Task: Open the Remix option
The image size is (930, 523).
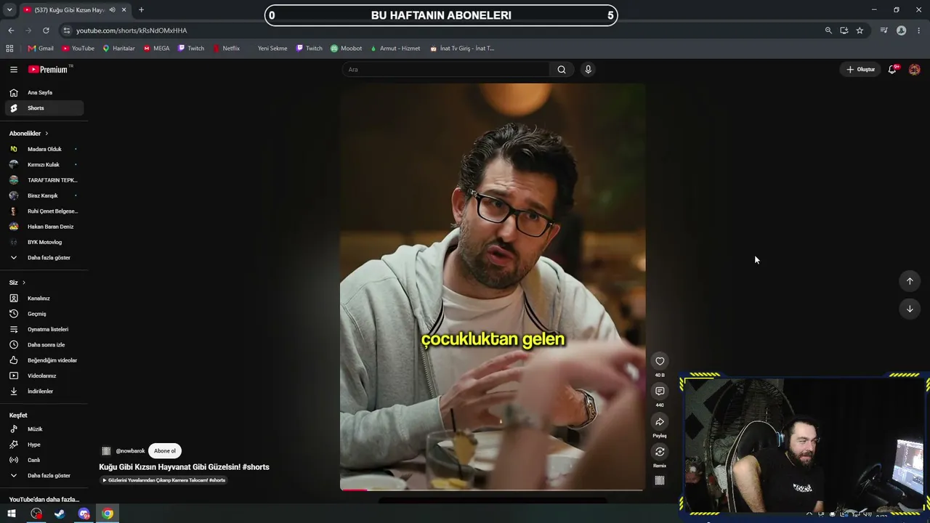Action: click(660, 452)
